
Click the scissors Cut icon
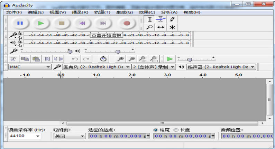14,59
